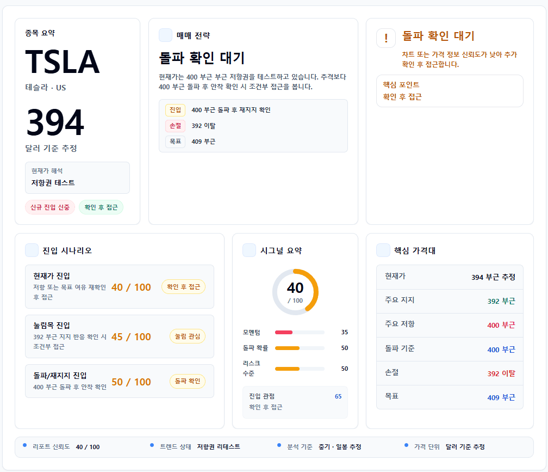This screenshot has height=472, width=548.
Task: Click 400 부근 돌파 후 재지지 확인 text
Action: [x=231, y=110]
